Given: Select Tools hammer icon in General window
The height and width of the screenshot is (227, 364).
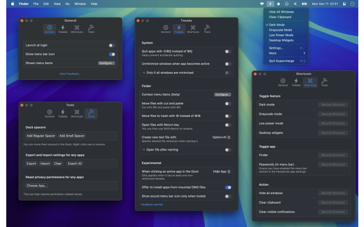Looking at the screenshot, I should point(91,28).
